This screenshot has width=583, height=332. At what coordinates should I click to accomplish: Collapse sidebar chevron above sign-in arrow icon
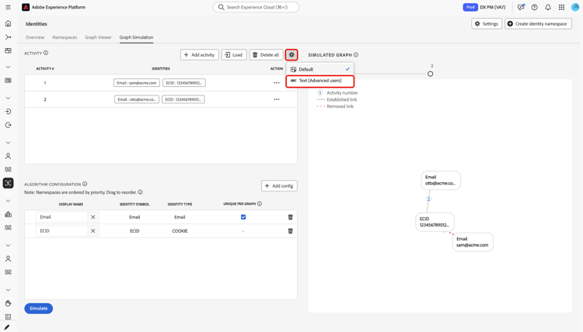click(x=9, y=99)
